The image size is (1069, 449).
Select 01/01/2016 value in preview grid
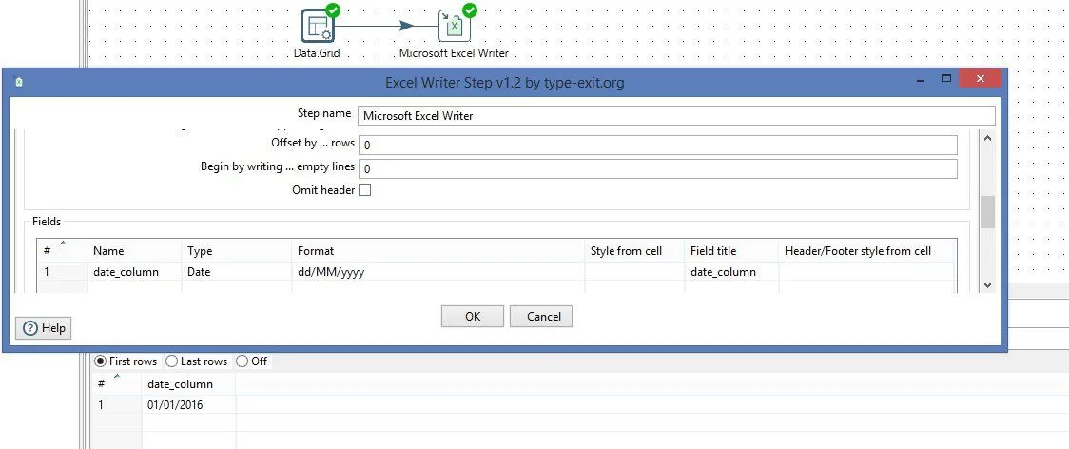point(188,404)
